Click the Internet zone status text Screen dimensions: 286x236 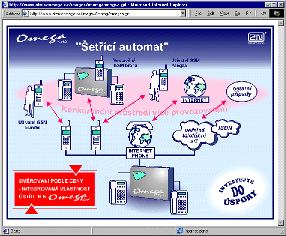tap(196, 231)
